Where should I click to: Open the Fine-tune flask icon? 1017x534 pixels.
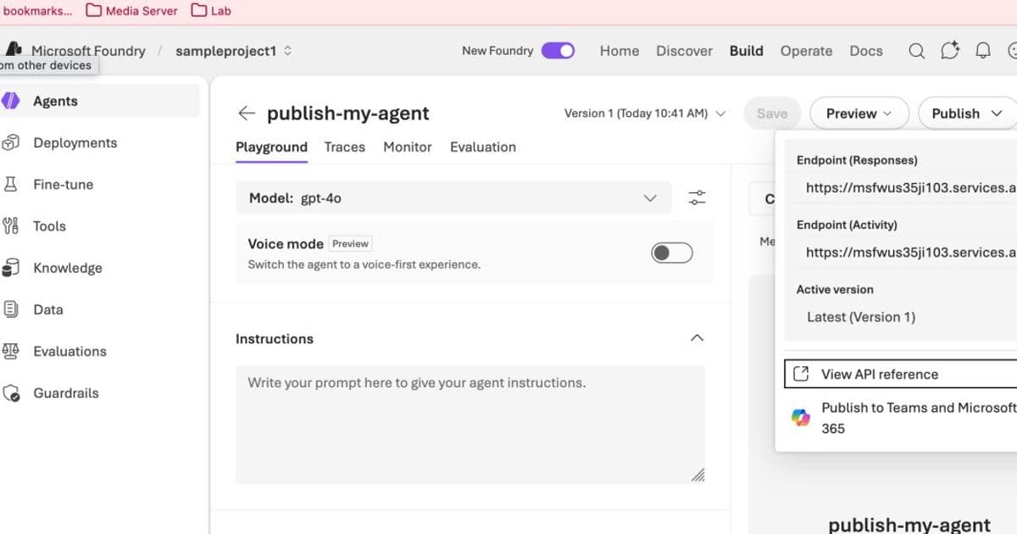(x=10, y=184)
